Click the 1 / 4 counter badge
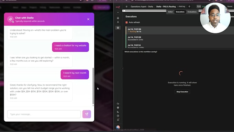This screenshot has height=132, width=234. coord(199,7)
